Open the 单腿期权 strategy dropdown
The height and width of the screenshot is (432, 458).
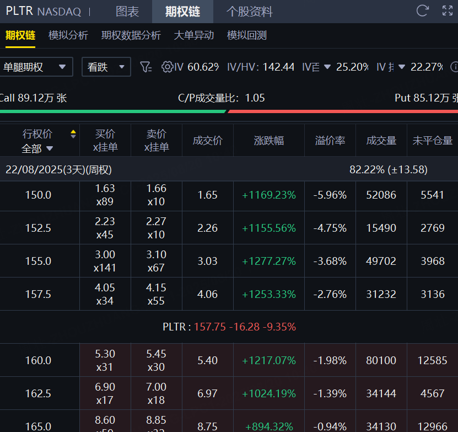[x=36, y=67]
